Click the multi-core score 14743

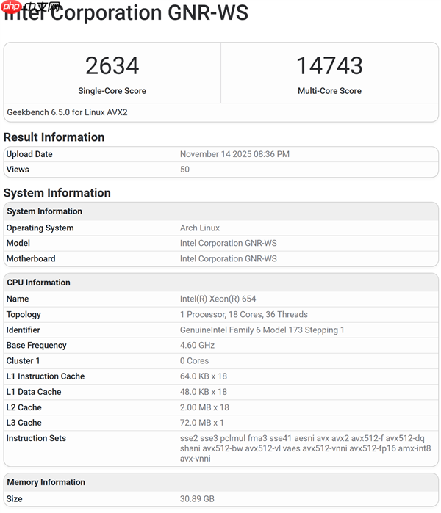point(329,66)
